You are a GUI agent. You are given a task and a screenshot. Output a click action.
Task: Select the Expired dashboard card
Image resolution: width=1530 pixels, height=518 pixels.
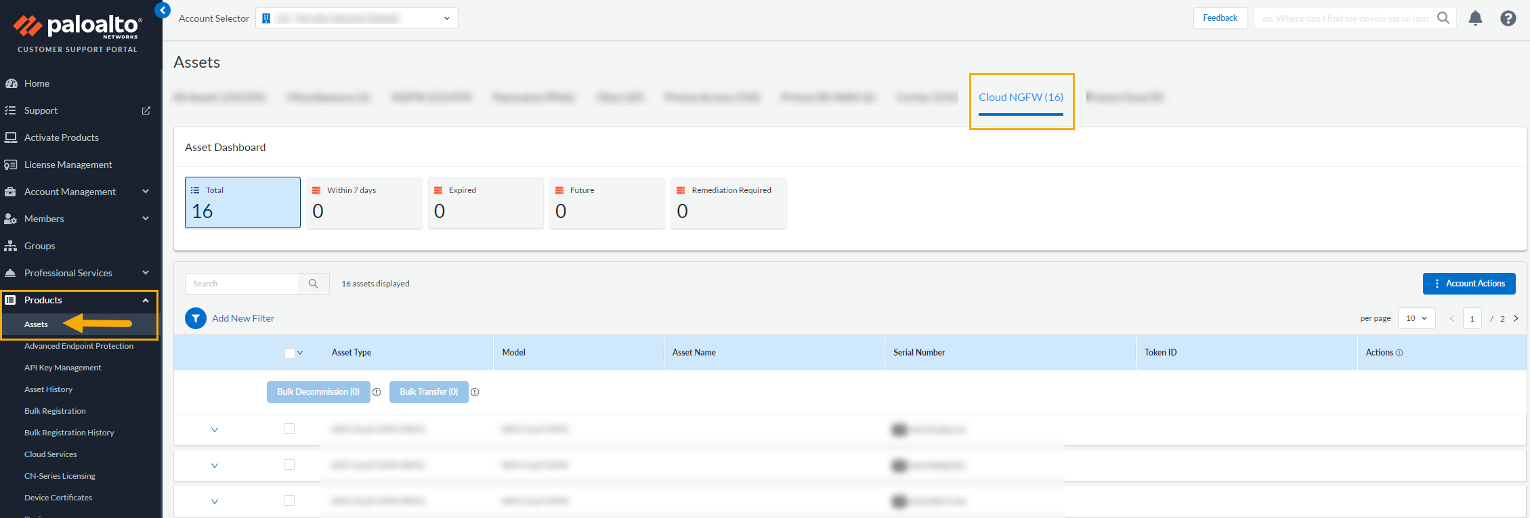(x=485, y=202)
